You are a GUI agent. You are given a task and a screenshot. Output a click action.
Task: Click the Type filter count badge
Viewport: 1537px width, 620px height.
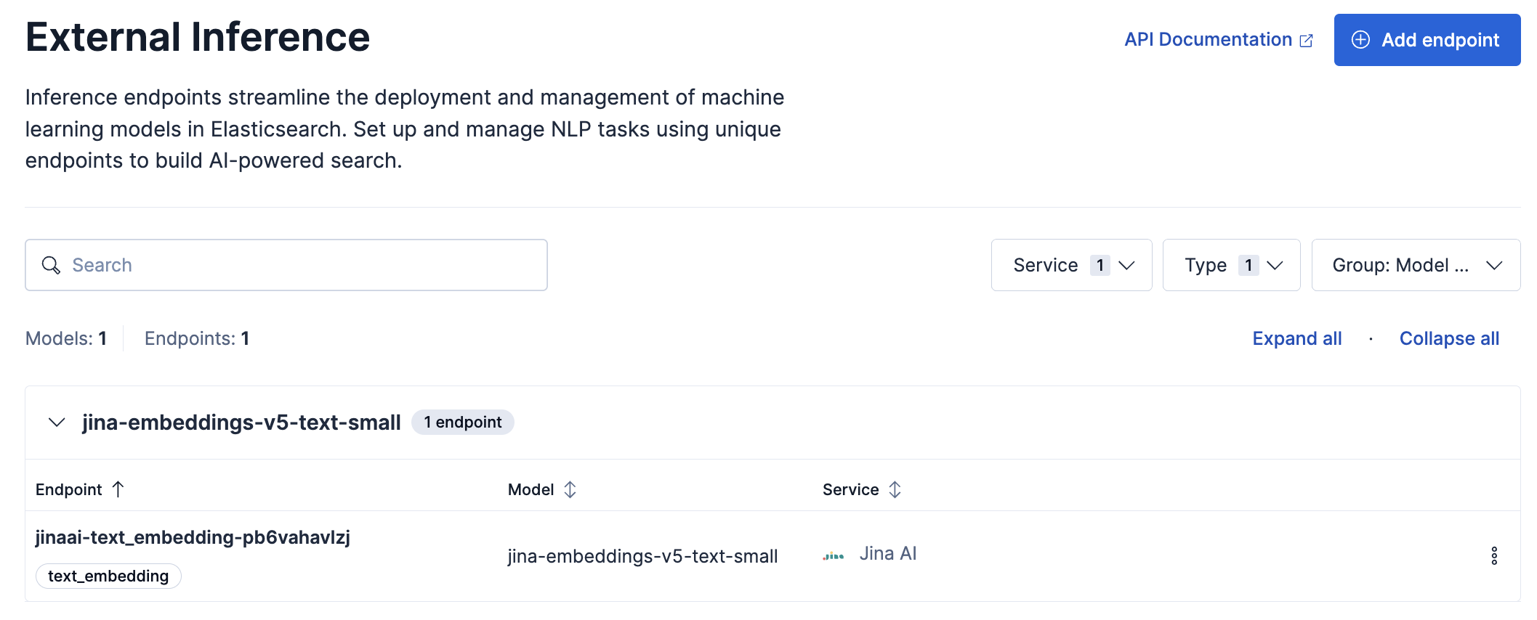(x=1248, y=265)
